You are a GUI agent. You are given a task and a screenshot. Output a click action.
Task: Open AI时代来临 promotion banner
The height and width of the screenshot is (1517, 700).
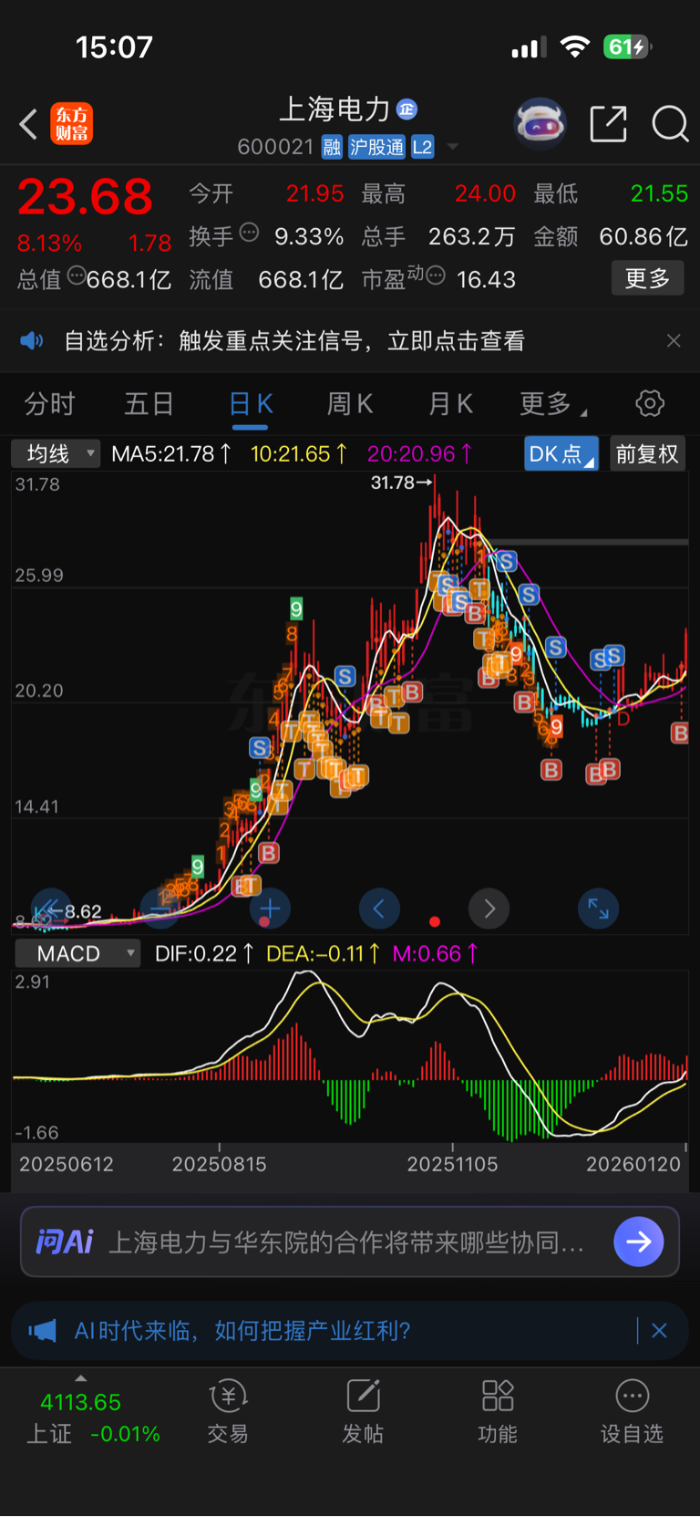coord(350,1331)
